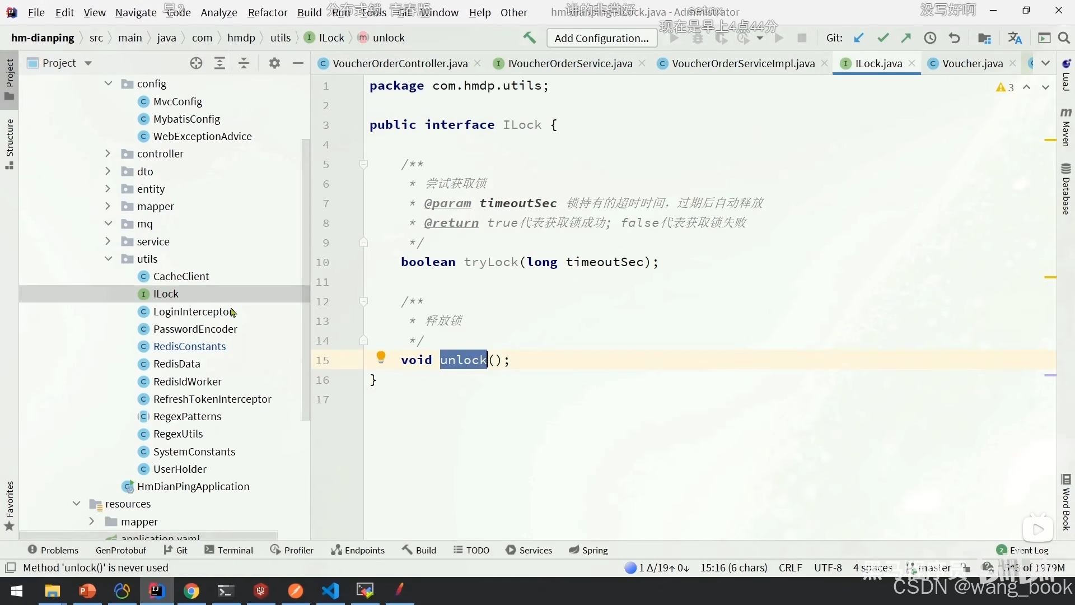
Task: Click Git update project arrow icon
Action: coord(858,38)
